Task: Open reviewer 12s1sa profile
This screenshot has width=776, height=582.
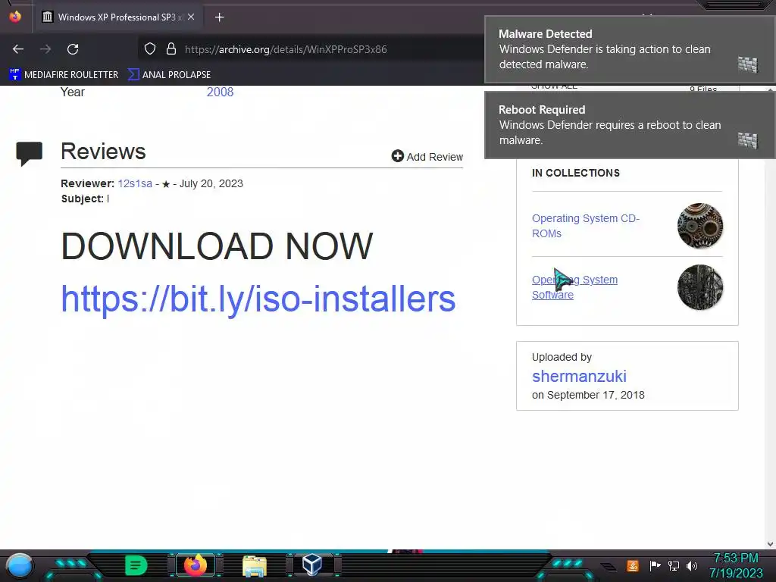Action: click(135, 183)
